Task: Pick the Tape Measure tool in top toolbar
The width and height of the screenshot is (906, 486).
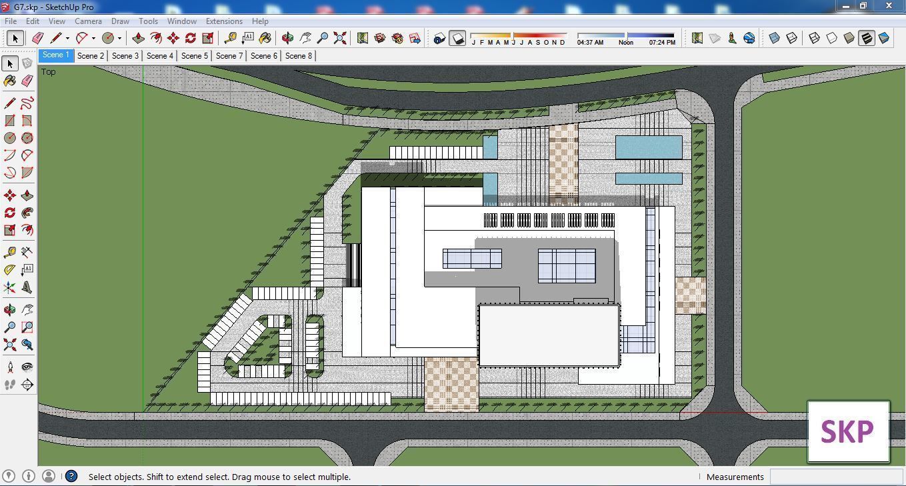Action: [231, 38]
